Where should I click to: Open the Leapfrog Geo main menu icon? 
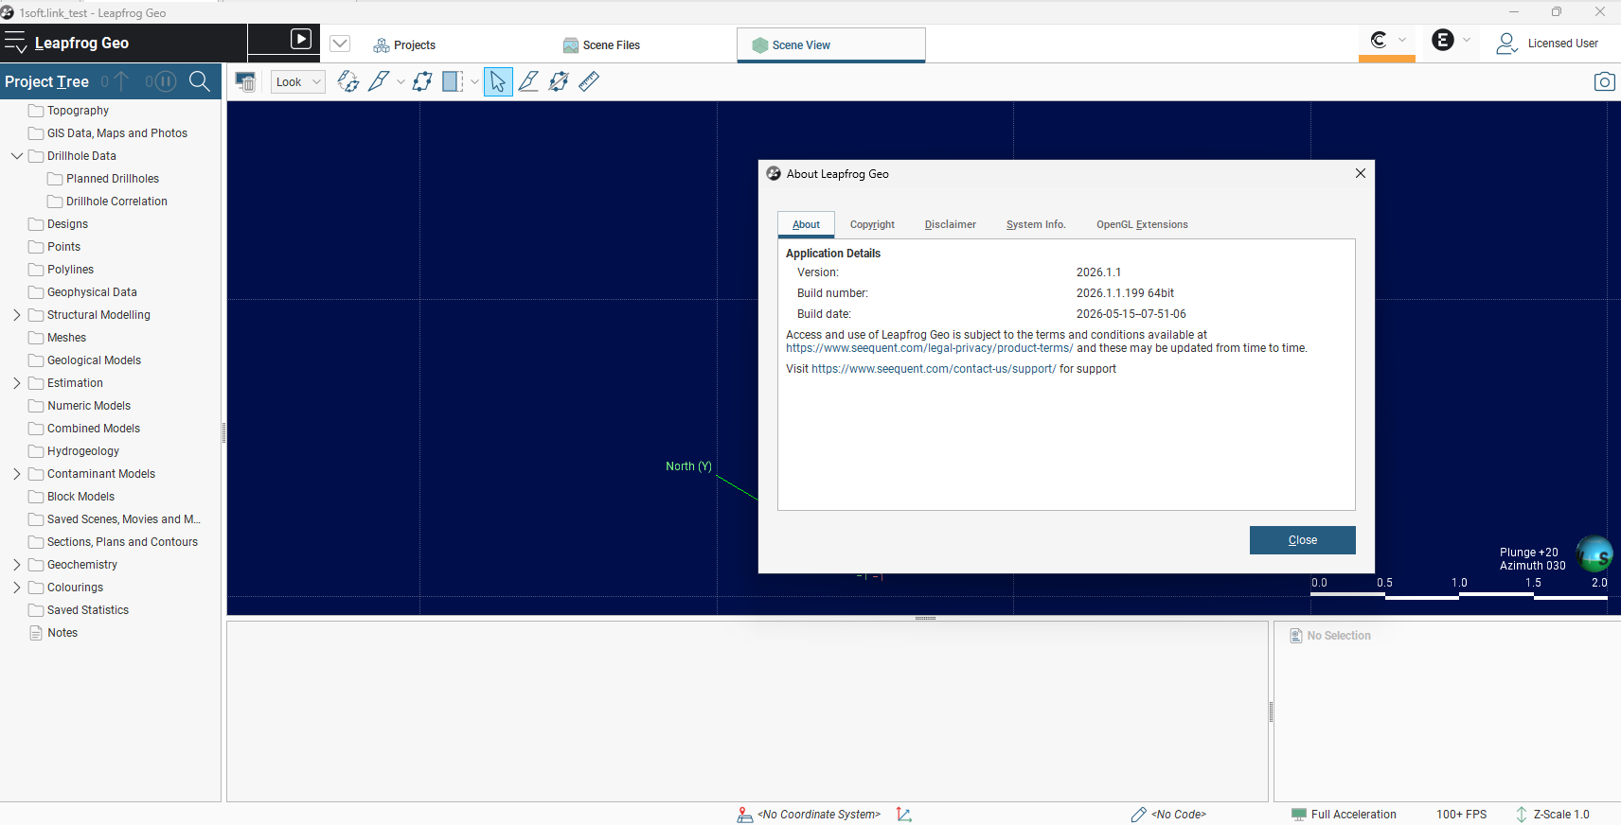pos(15,43)
